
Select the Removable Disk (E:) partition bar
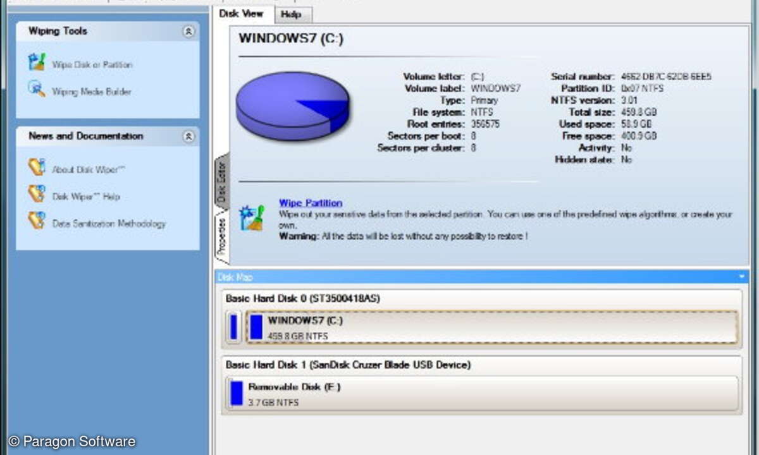[483, 393]
